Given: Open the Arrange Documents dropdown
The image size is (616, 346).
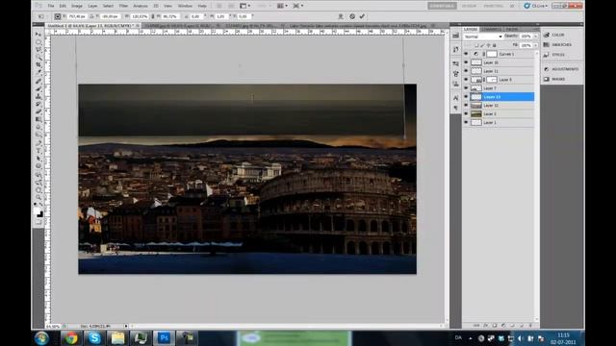Looking at the screenshot, I should click(x=282, y=6).
